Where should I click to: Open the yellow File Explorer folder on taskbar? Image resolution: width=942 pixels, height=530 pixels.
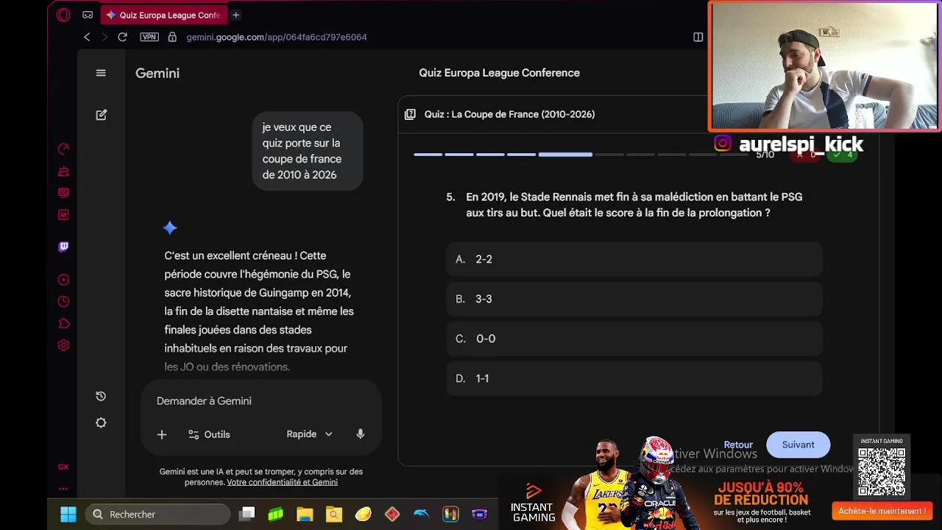[305, 514]
